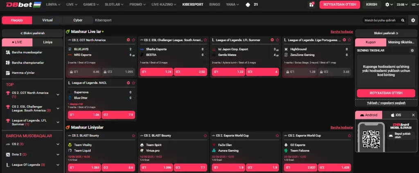Expand CS 2. CCT North America in TOP
Viewport: 419px width, 173px height.
[58, 95]
